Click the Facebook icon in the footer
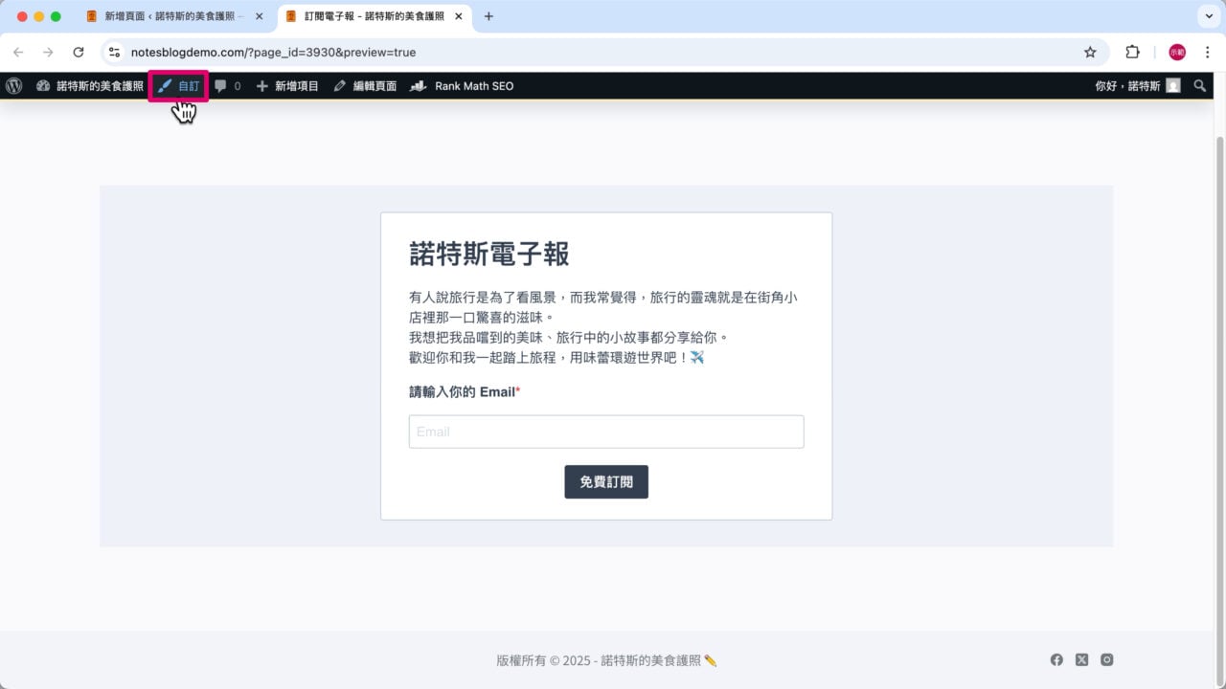This screenshot has height=689, width=1226. click(1056, 659)
